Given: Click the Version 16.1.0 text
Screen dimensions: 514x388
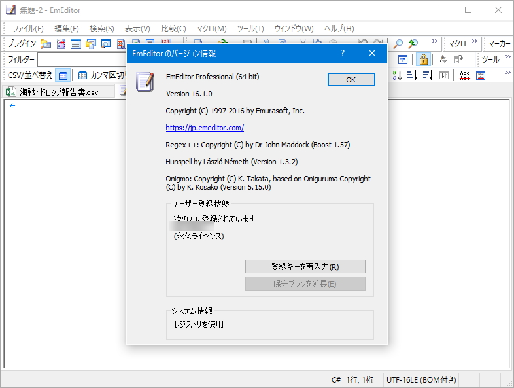Looking at the screenshot, I should [189, 94].
